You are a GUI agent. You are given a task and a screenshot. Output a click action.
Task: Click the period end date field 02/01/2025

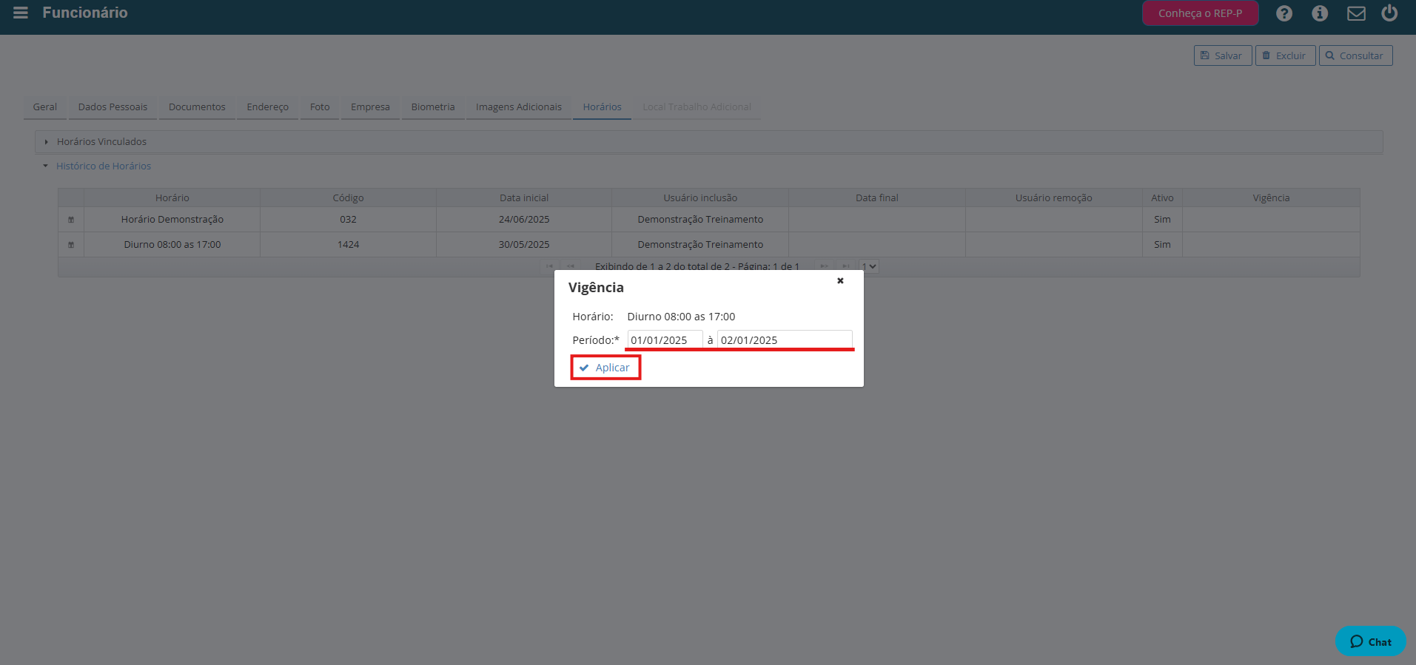[785, 340]
